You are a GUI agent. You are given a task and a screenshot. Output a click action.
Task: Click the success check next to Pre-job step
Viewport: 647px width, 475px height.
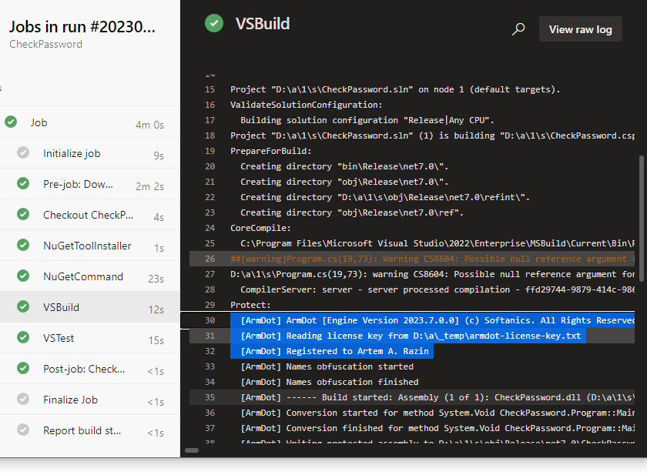coord(23,183)
